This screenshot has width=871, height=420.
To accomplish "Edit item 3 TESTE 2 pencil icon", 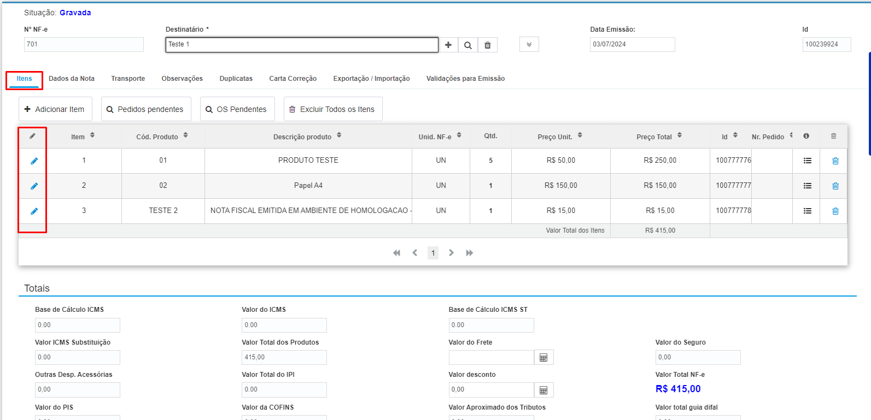I will point(34,211).
